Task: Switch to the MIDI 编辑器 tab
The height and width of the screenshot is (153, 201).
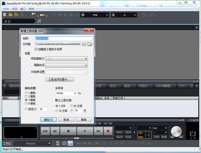Action: (163, 86)
